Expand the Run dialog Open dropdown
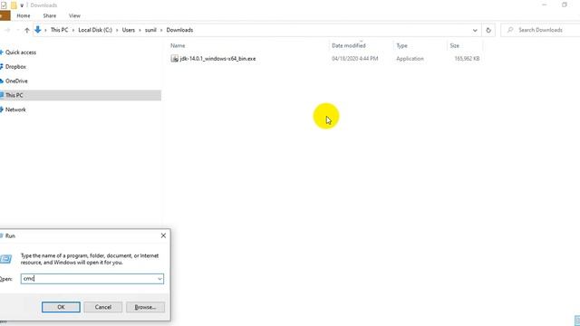 159,279
